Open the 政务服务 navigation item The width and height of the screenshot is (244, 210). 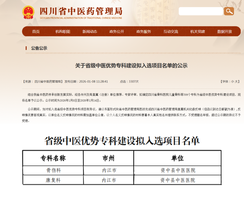[x=143, y=32]
